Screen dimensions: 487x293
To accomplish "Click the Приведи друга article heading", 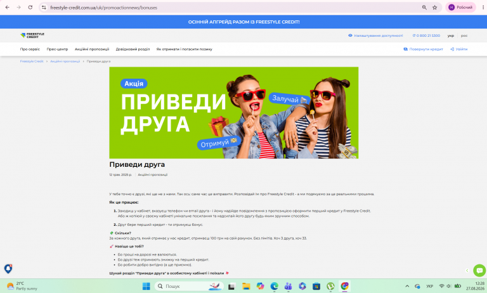I will [137, 164].
